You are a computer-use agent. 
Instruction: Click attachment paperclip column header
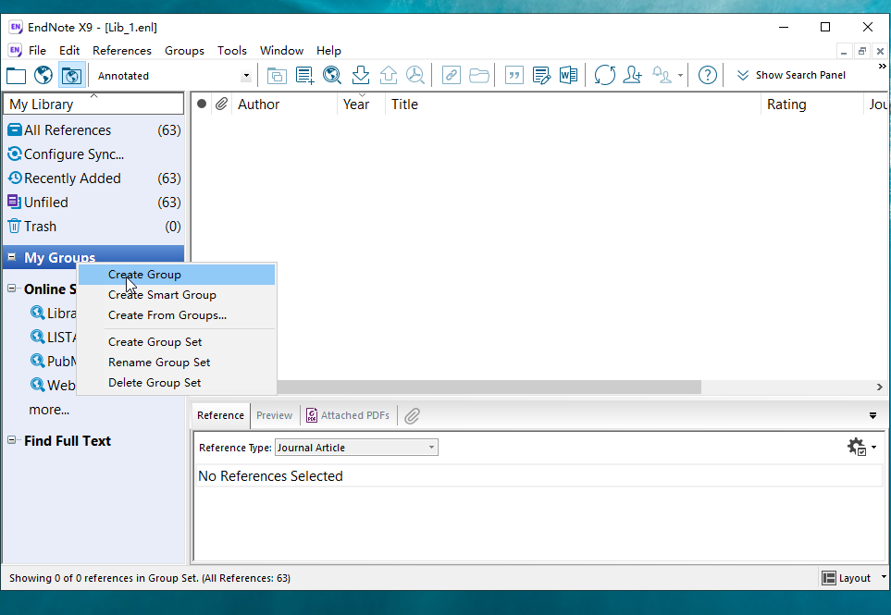tap(221, 104)
